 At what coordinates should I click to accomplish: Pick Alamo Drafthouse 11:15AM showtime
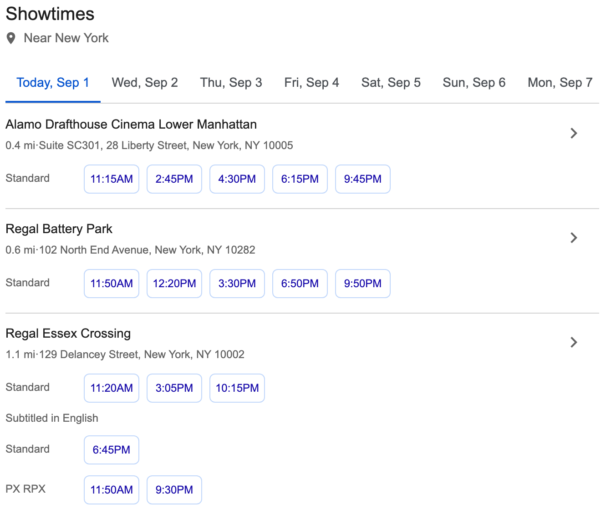pos(112,179)
